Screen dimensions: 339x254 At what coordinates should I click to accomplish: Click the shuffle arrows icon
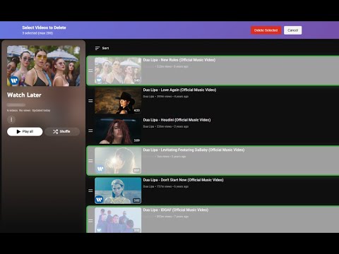click(x=55, y=131)
